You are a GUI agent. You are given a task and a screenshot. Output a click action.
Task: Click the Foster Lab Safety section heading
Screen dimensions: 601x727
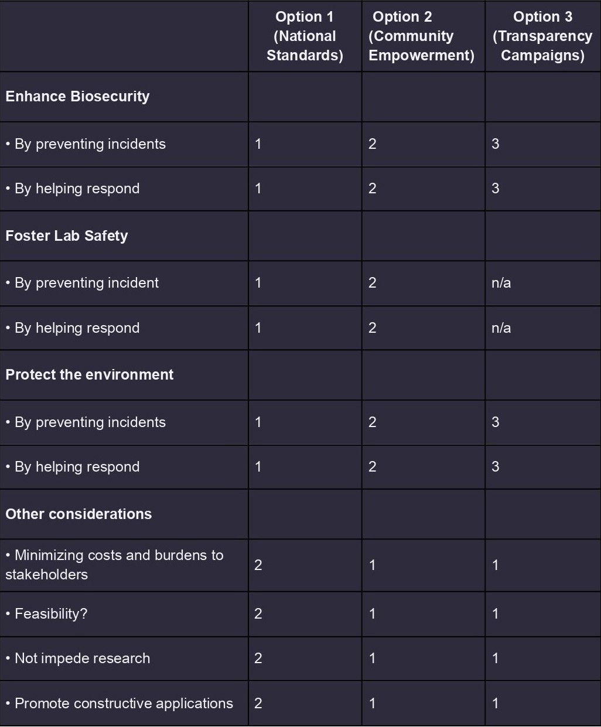pyautogui.click(x=67, y=236)
